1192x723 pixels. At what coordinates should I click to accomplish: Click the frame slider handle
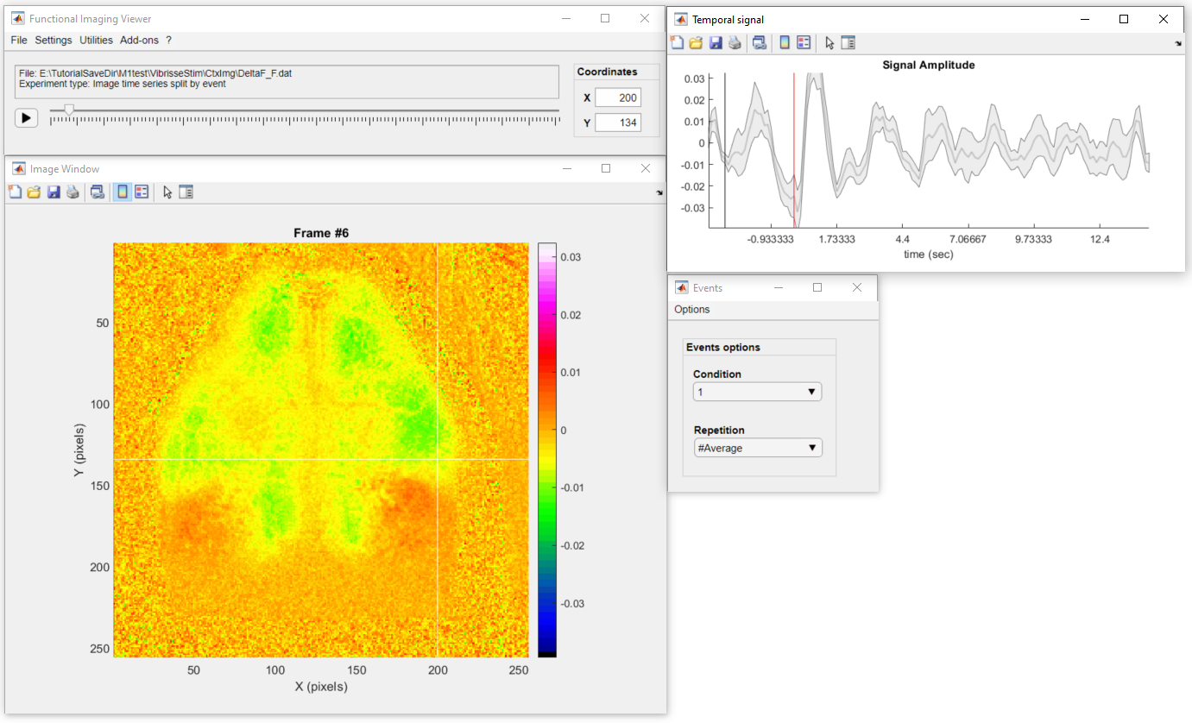coord(69,110)
